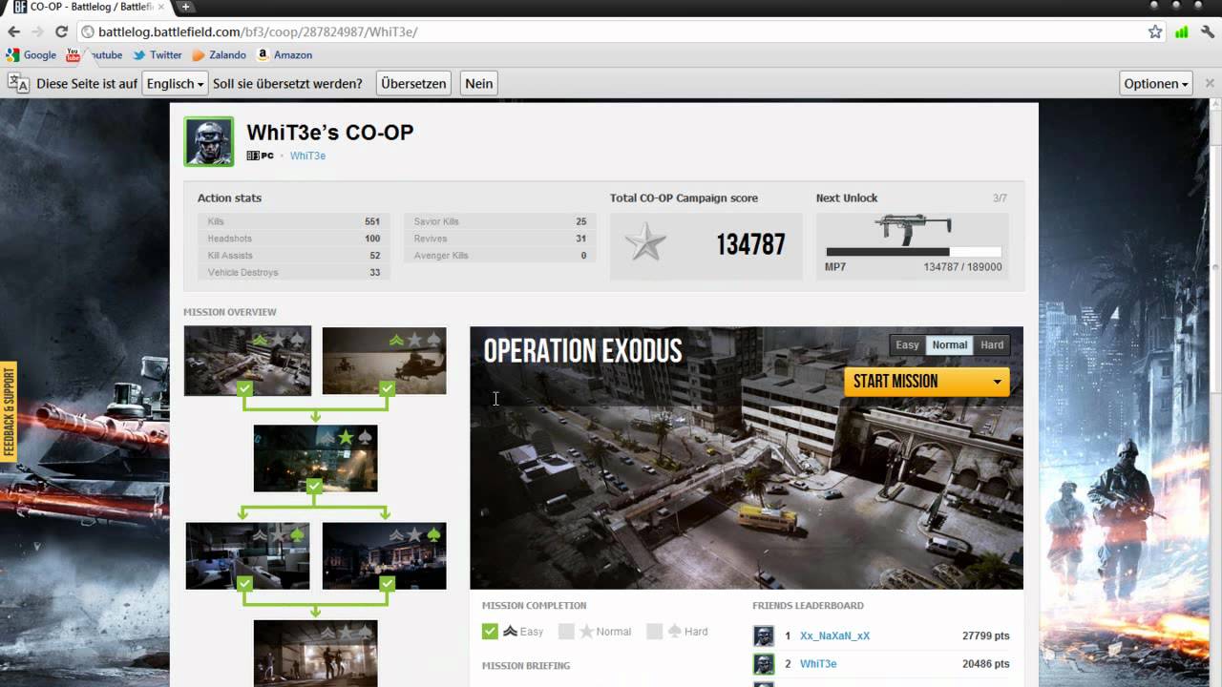Screen dimensions: 1222x687
Task: Select the Hard difficulty tab
Action: click(x=992, y=344)
